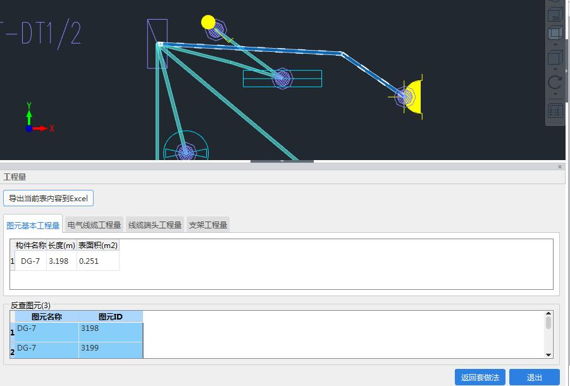Select the 支架工程量 tab
The height and width of the screenshot is (386, 570).
(x=208, y=225)
